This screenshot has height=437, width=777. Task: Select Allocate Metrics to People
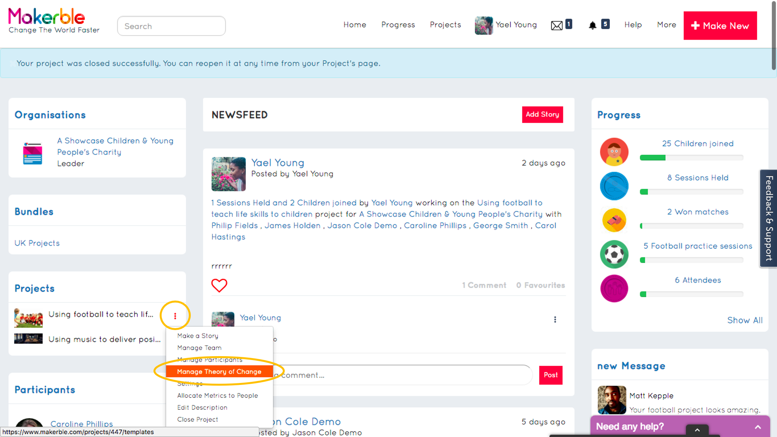(x=218, y=395)
